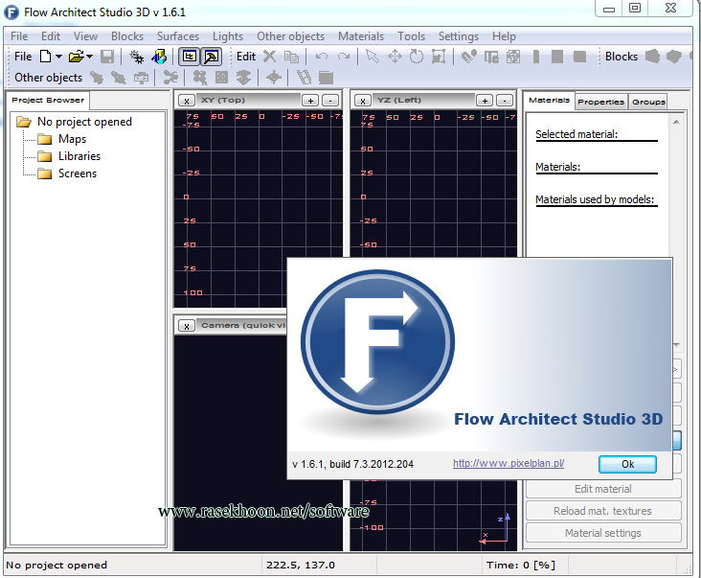
Task: Click the New file page icon
Action: coord(45,57)
